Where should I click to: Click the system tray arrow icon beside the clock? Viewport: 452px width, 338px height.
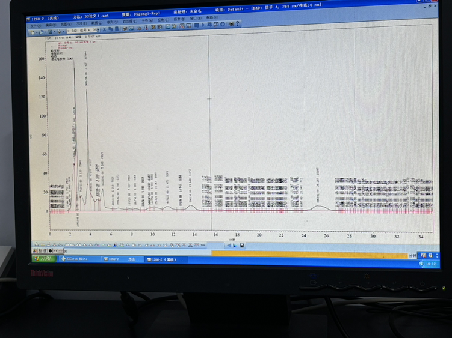tap(421, 264)
